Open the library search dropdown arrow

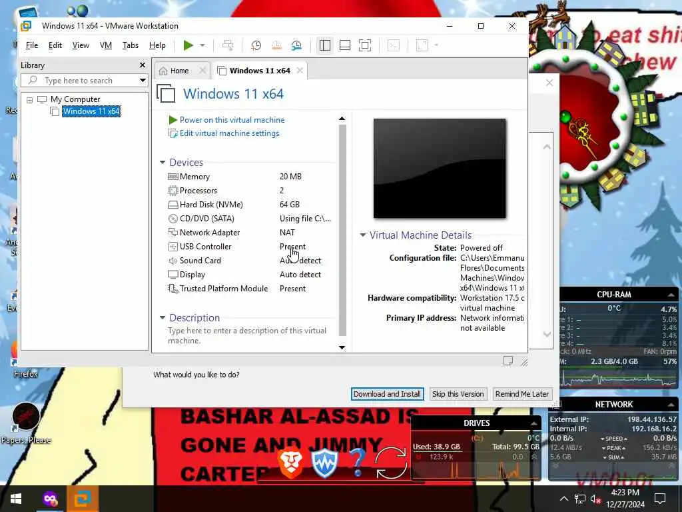click(x=143, y=81)
